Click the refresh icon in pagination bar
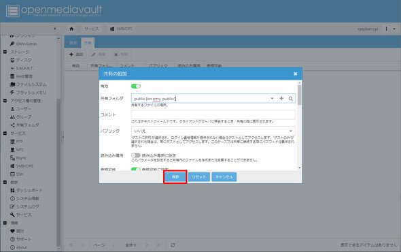The width and height of the screenshot is (401, 252). (173, 245)
